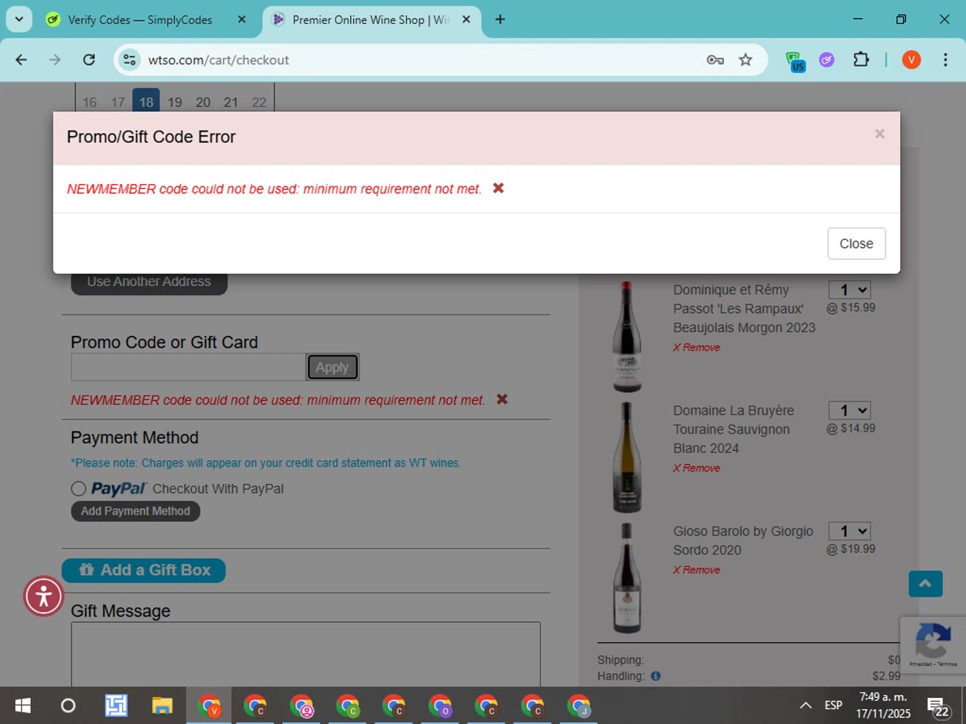The height and width of the screenshot is (724, 966).
Task: Click the Touraine Sauvignon Blanc bottle thumbnail
Action: click(627, 457)
